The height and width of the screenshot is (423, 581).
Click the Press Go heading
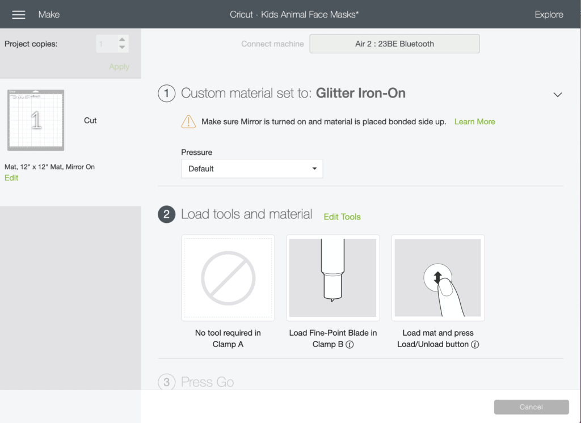click(208, 382)
